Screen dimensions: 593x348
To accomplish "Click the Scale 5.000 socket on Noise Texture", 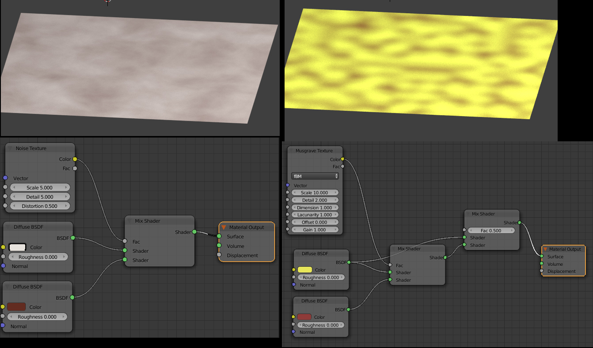I will click(5, 187).
